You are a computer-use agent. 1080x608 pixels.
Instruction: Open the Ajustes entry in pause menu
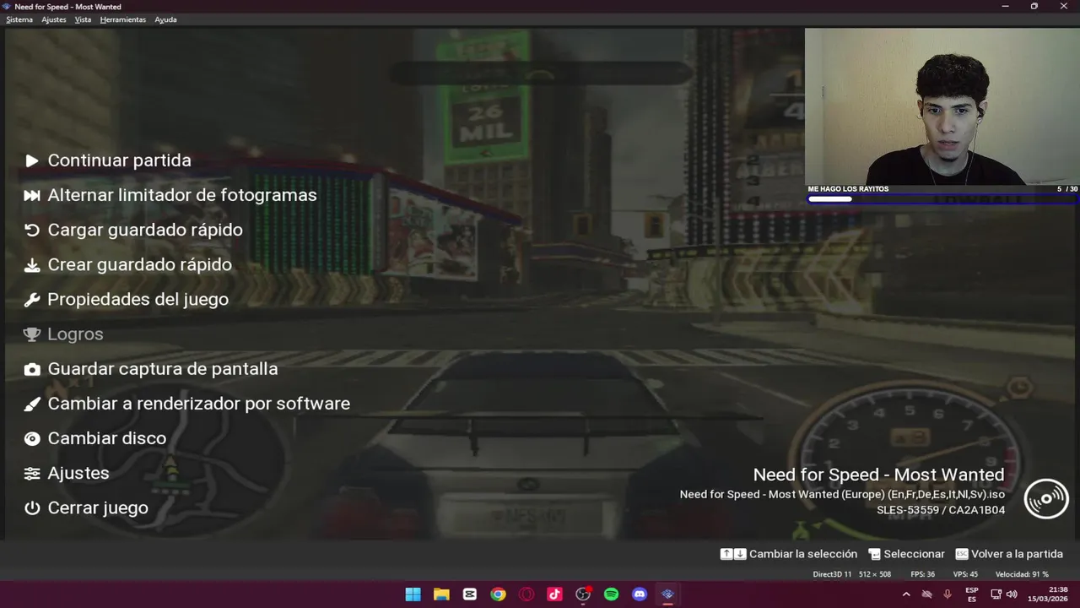(x=78, y=474)
